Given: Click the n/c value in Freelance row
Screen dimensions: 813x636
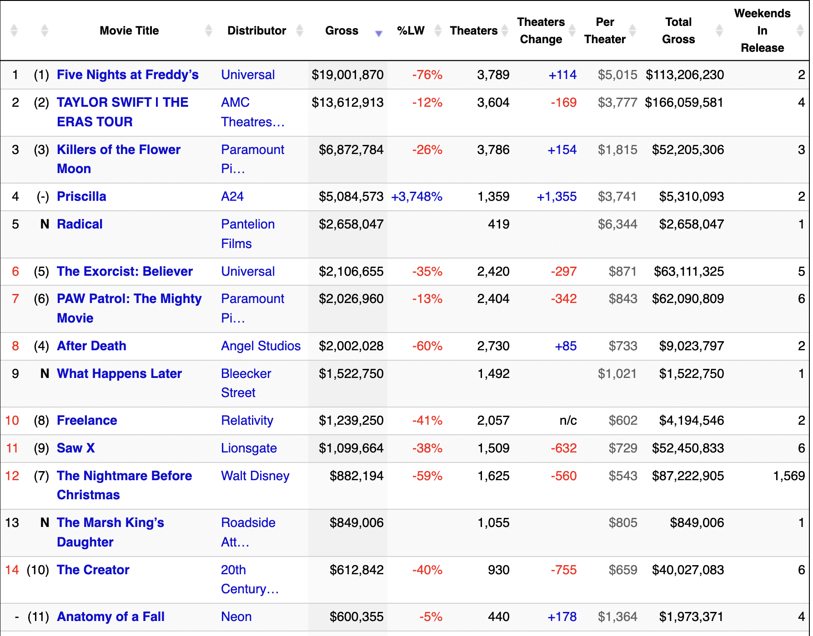Looking at the screenshot, I should (568, 420).
